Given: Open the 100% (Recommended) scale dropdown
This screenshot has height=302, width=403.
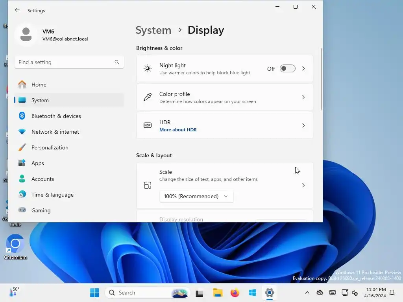Looking at the screenshot, I should point(196,196).
